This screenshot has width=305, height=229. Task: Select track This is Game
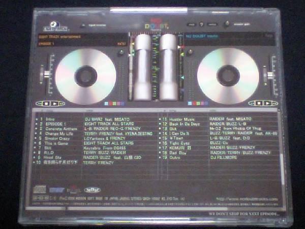tap(56, 144)
